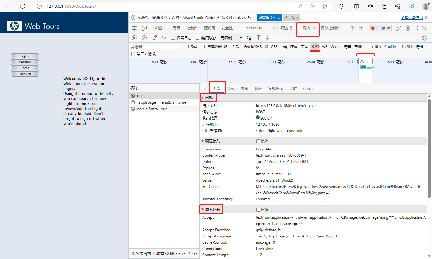Switch to the 控制台 console tab

tap(192, 28)
